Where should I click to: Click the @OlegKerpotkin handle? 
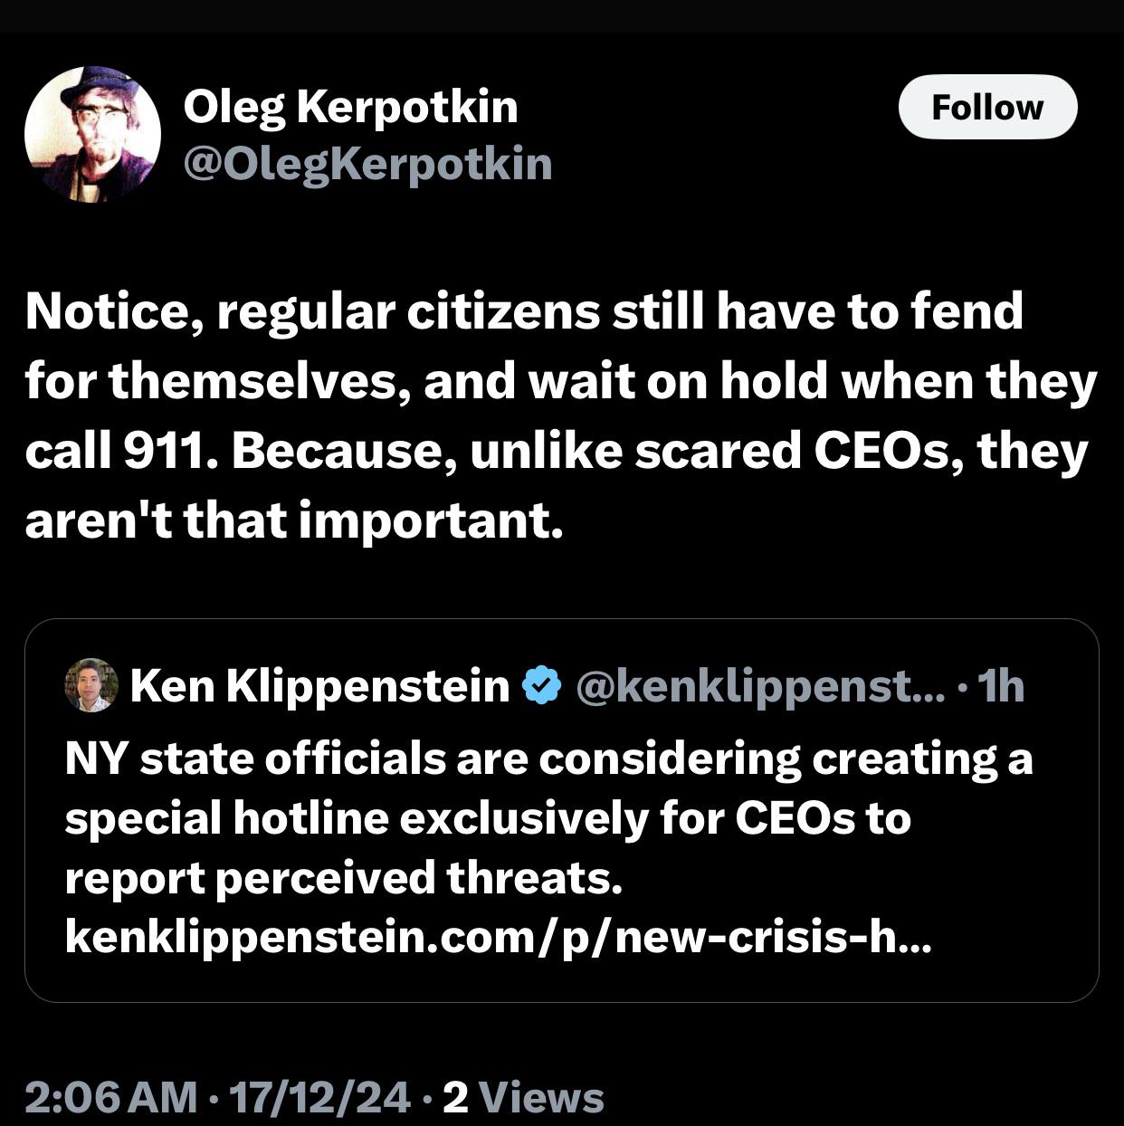click(x=367, y=164)
